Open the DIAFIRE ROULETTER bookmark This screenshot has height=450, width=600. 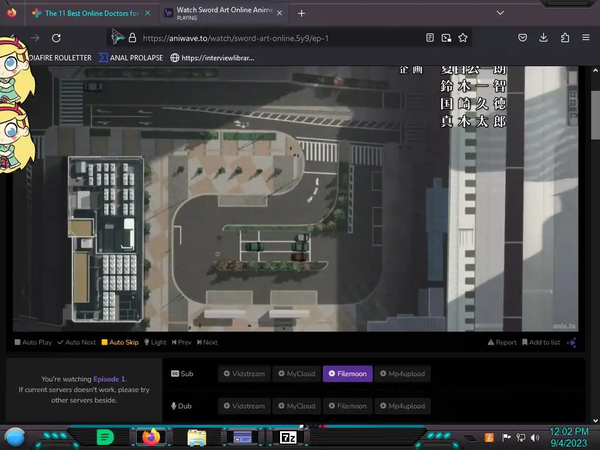pos(60,58)
